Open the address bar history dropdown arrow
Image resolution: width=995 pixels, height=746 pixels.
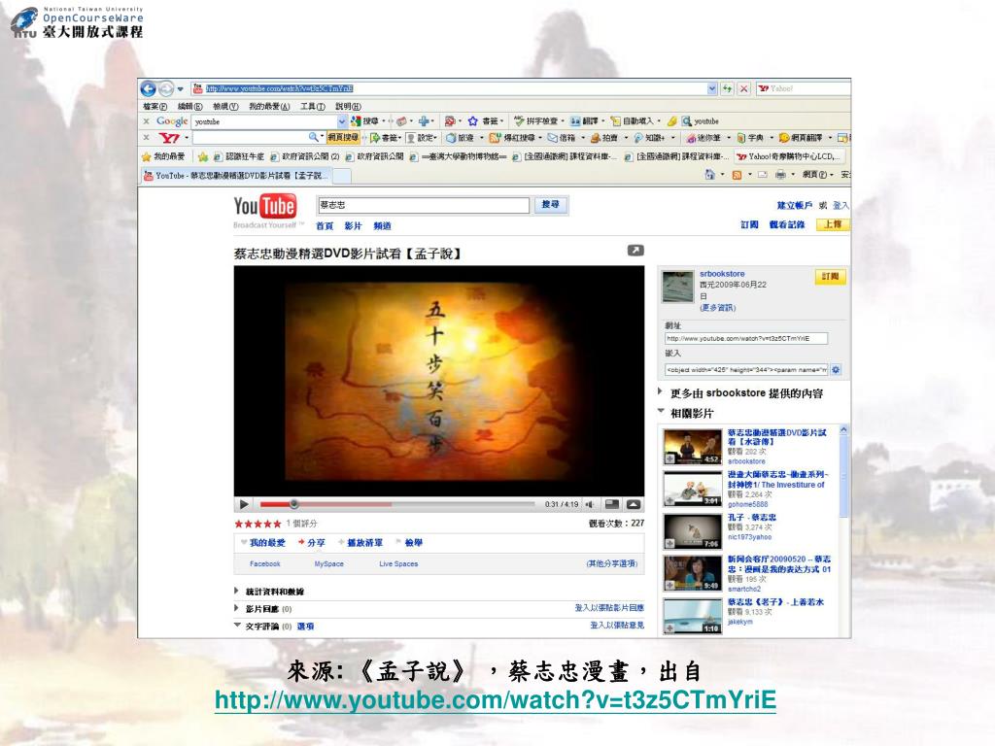pyautogui.click(x=712, y=88)
